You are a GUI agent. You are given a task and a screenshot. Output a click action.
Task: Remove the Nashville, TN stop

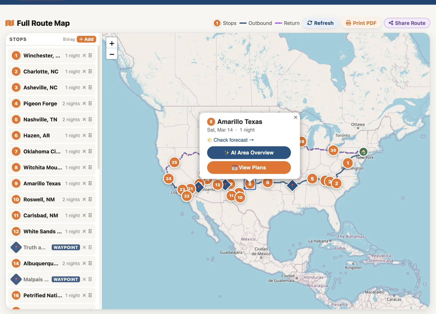coord(84,120)
